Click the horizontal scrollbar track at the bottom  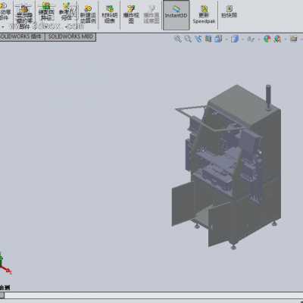point(154,295)
